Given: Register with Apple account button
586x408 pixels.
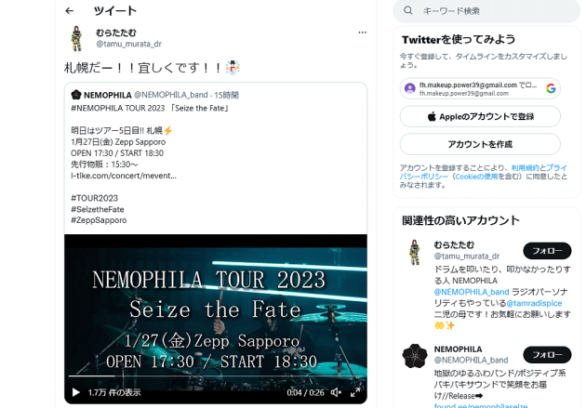Looking at the screenshot, I should [480, 116].
